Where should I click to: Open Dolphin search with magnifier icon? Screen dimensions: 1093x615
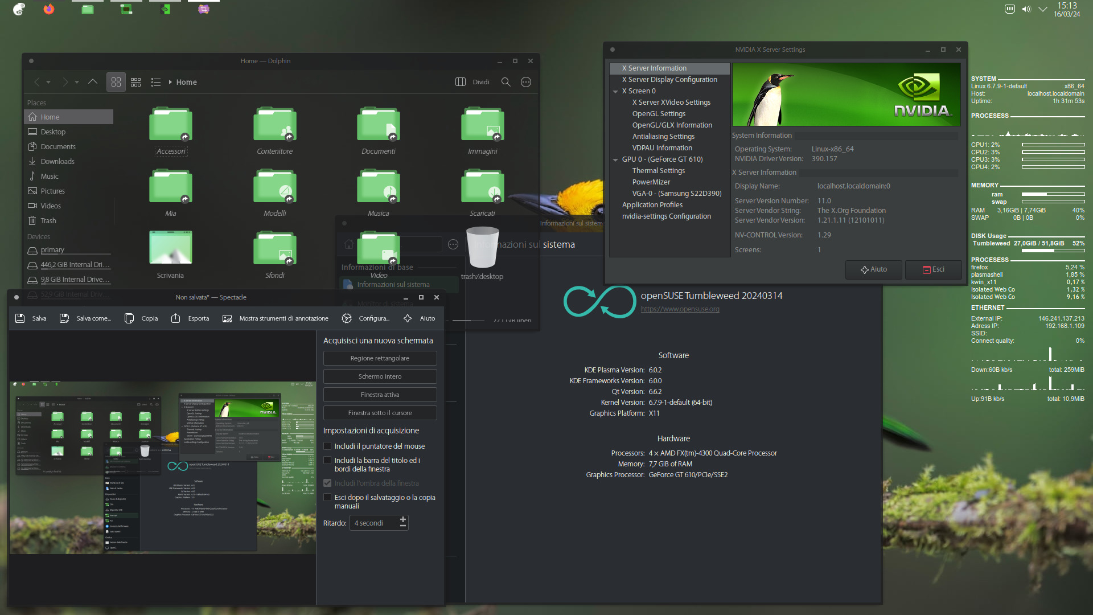[506, 82]
